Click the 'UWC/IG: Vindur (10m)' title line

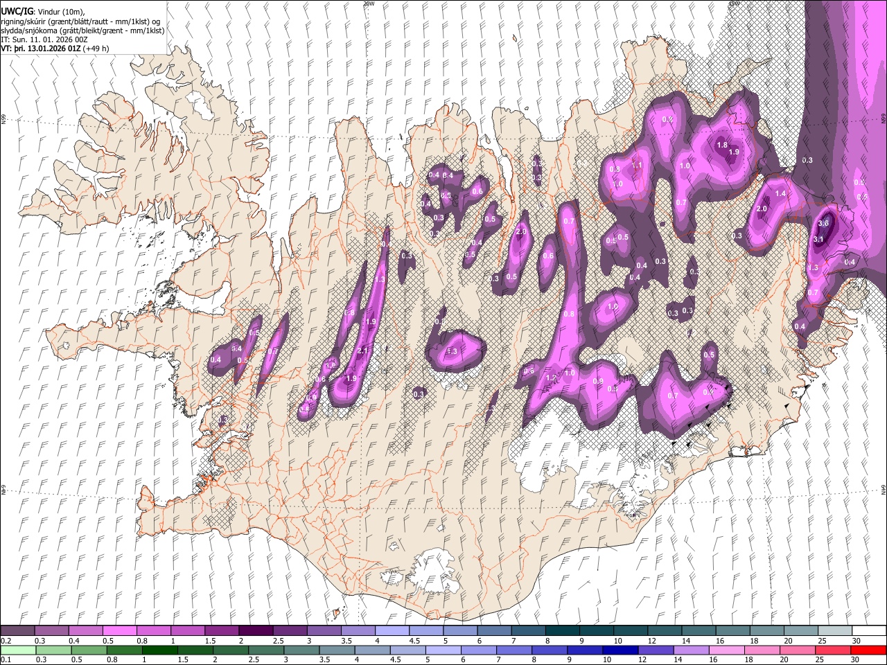coord(43,12)
